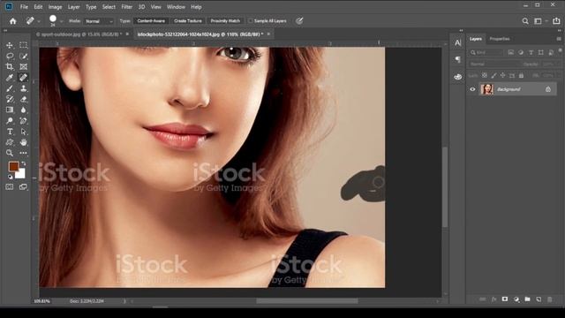Select the Frame tool
Screen dimensions: 565x318
tap(24, 67)
